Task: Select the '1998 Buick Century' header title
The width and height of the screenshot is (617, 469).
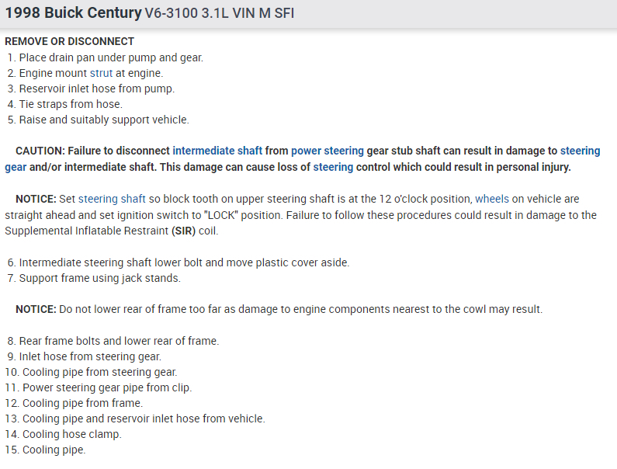Action: pos(74,14)
